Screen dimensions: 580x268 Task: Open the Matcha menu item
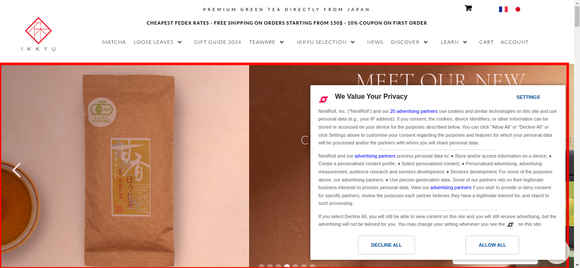point(114,42)
